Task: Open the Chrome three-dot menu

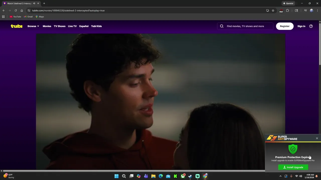Action: coord(317,10)
